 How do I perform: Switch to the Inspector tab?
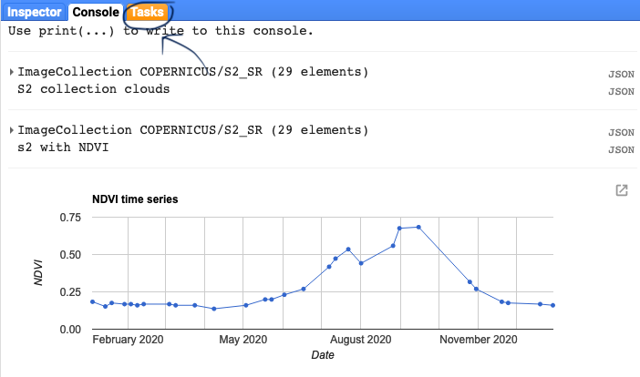36,13
